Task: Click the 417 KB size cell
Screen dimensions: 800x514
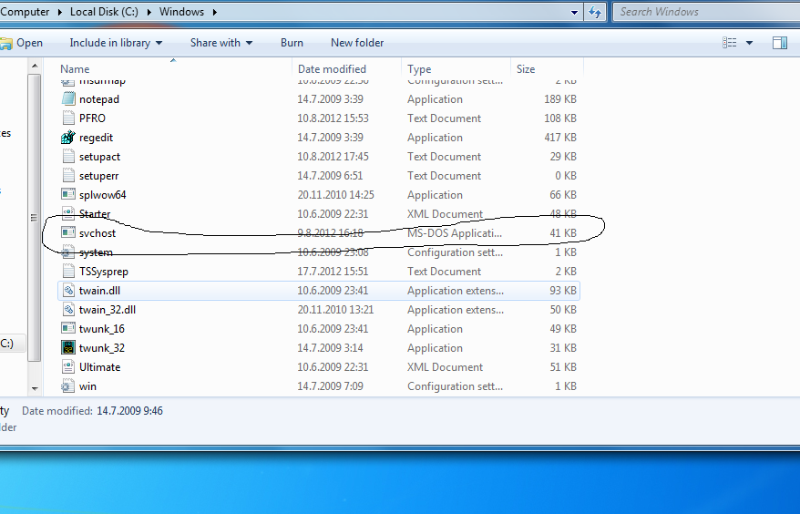Action: click(560, 138)
